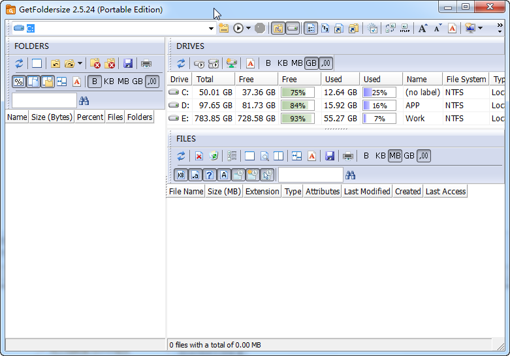
Task: Click the 123 numbered page icon in main toolbar
Action: [x=325, y=29]
